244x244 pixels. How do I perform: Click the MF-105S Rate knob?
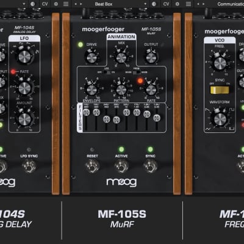point(151,90)
